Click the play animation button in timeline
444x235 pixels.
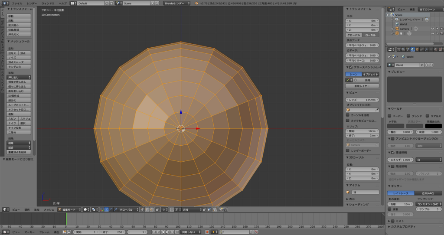[167, 232]
